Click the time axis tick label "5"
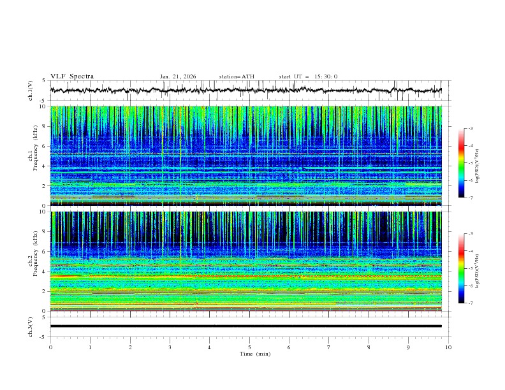Screen dimensions: 505x390 point(249,347)
